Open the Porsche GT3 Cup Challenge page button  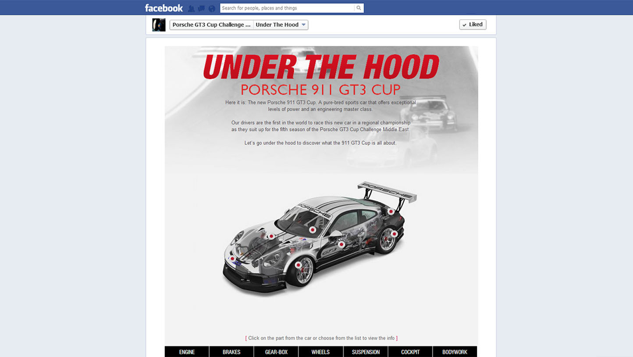click(211, 25)
